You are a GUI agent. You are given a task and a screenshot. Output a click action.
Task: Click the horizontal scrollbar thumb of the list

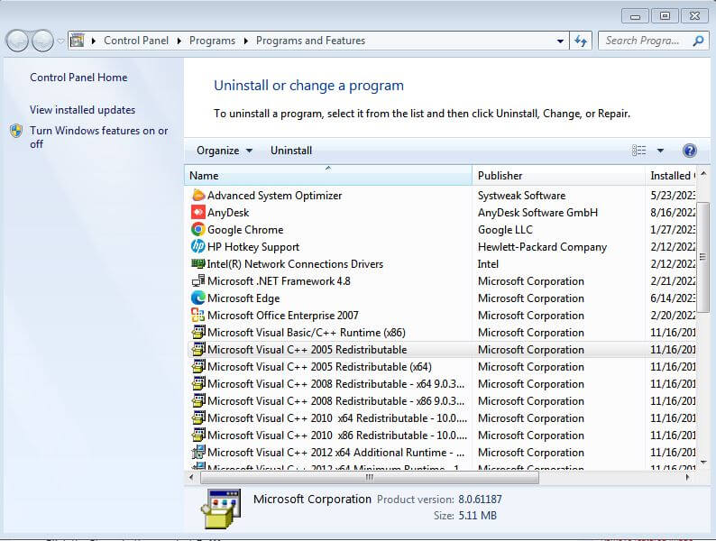(370, 477)
